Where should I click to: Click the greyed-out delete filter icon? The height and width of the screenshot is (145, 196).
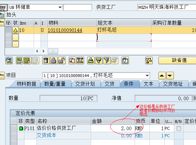[x=114, y=61]
